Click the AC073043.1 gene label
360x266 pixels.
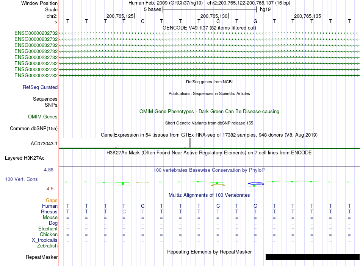(x=44, y=143)
